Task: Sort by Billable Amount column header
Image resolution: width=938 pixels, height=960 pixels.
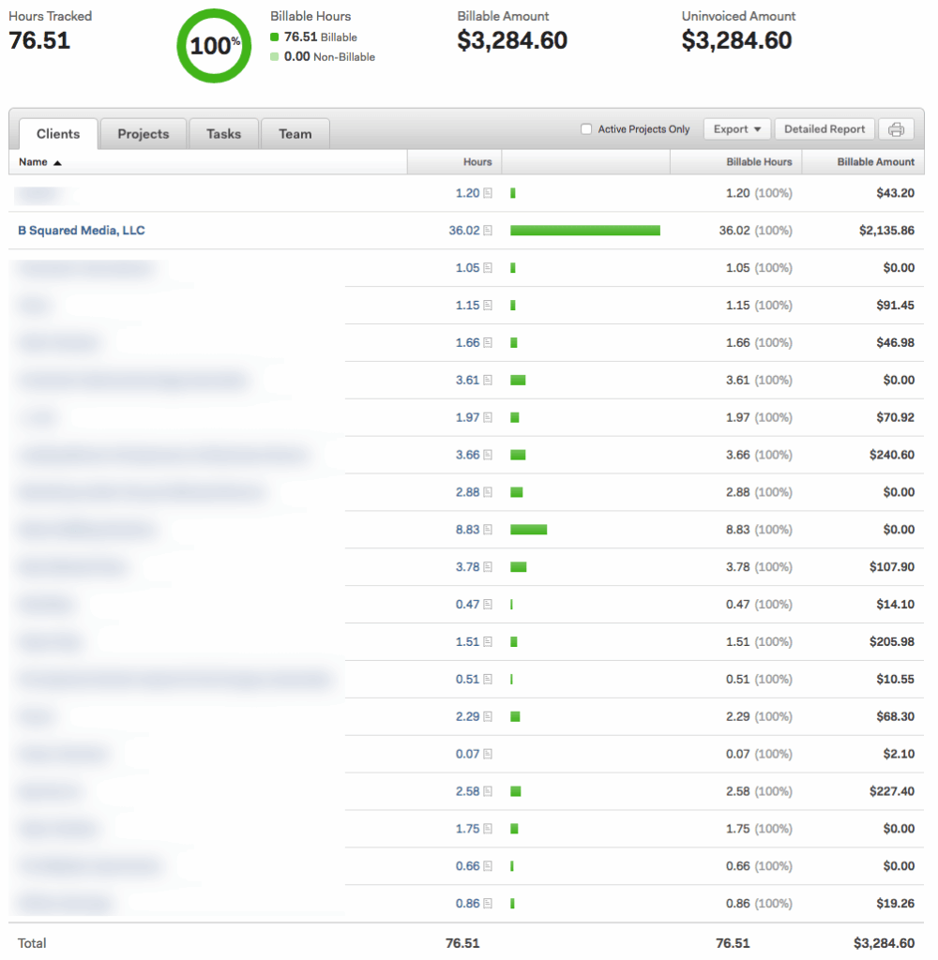Action: tap(875, 162)
